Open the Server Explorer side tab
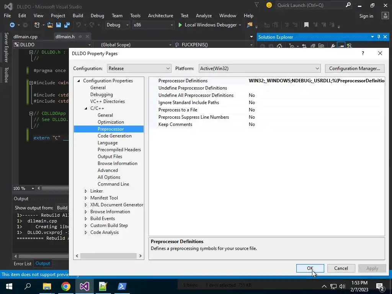The height and width of the screenshot is (294, 392). (7, 47)
